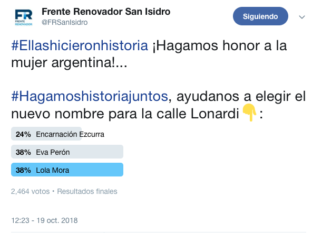Click the text "¡Hagamos honor a la"

point(219,46)
